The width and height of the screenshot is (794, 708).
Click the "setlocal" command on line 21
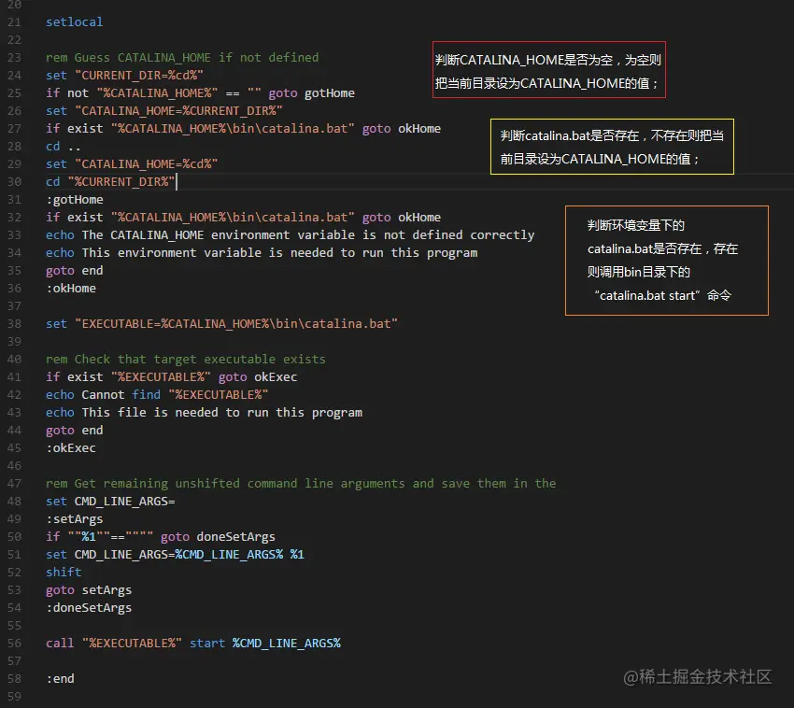point(74,21)
